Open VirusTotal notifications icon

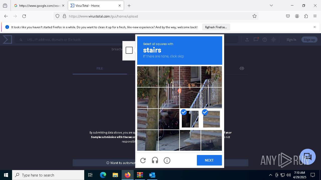pyautogui.click(x=256, y=39)
